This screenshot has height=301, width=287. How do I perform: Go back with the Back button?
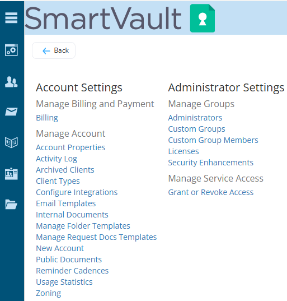point(54,50)
